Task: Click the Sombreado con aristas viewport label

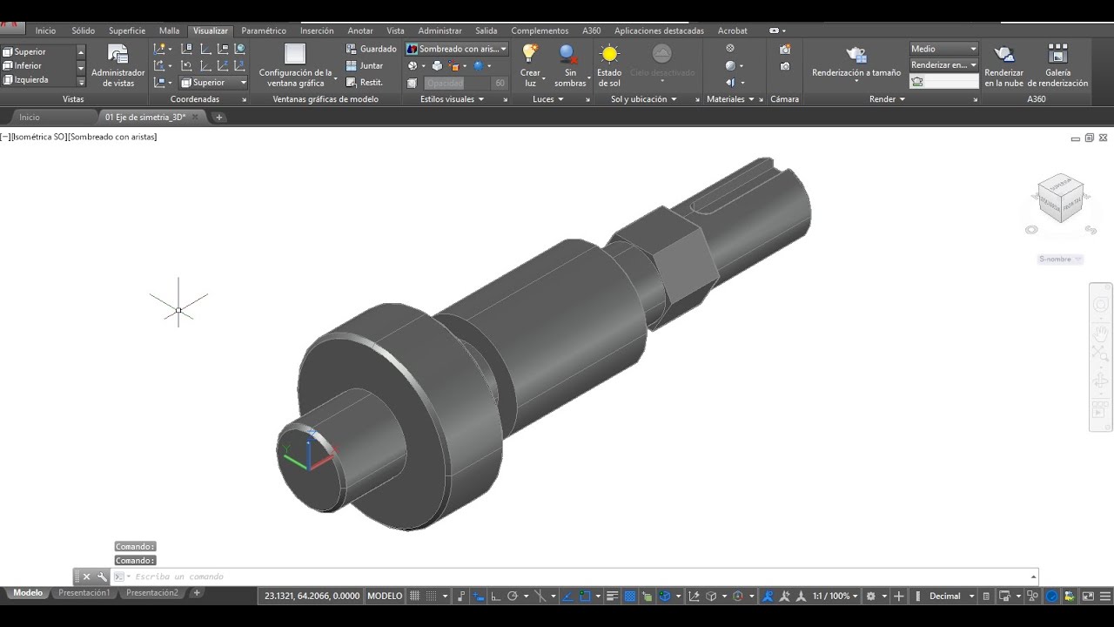Action: point(112,137)
